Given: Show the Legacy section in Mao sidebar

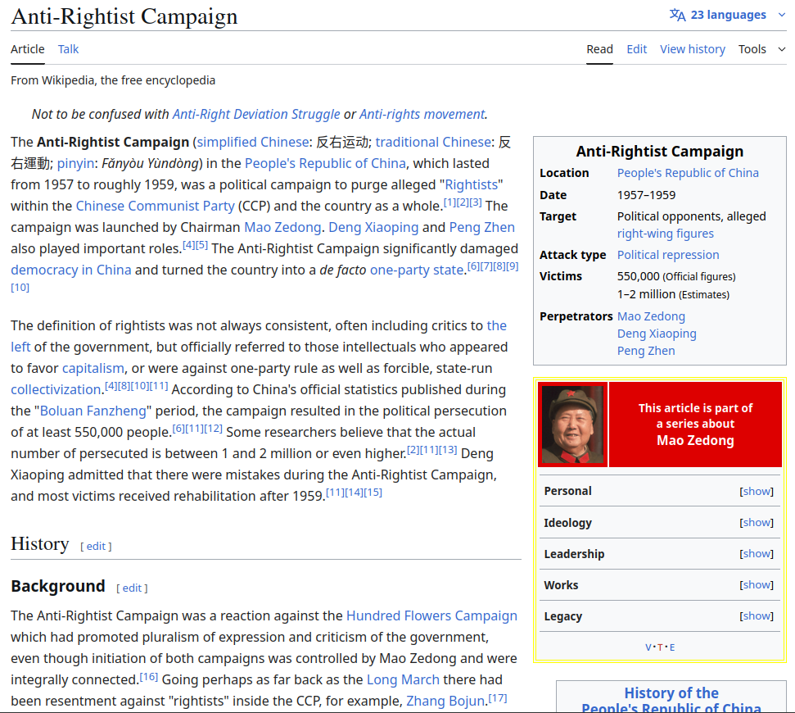Looking at the screenshot, I should tap(756, 615).
